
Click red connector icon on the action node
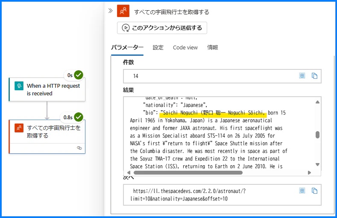tap(19, 128)
